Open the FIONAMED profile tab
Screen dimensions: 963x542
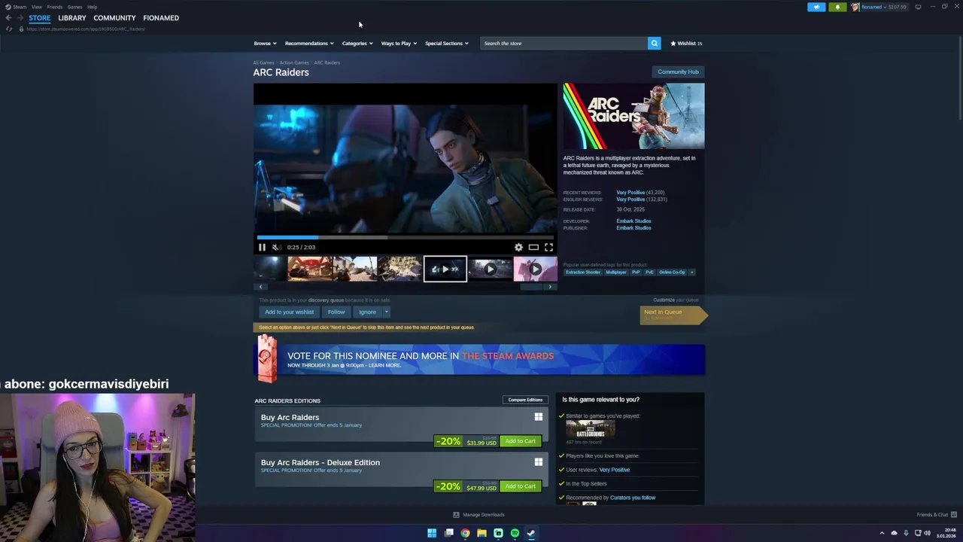pyautogui.click(x=161, y=17)
